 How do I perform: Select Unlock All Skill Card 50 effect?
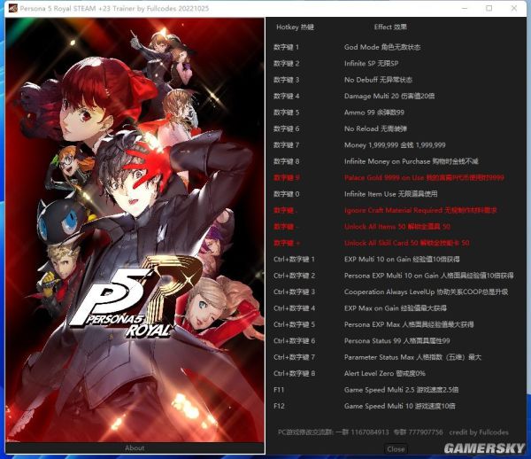tap(407, 243)
